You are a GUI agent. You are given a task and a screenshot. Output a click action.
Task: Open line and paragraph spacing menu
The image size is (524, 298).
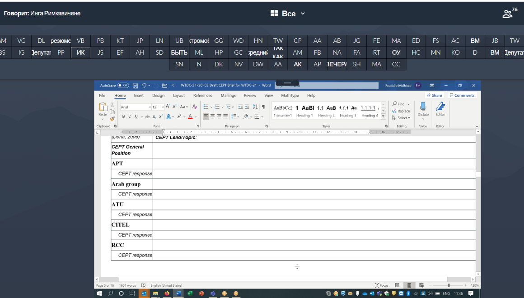coord(234,116)
